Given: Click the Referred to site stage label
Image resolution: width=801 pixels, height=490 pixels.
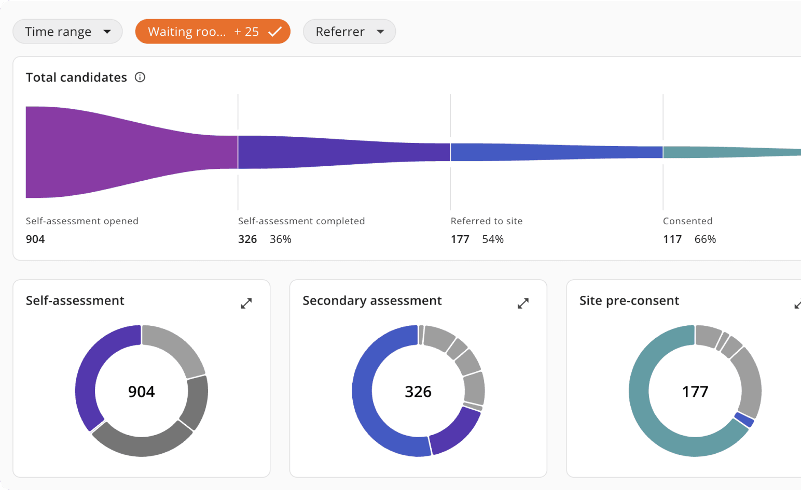Looking at the screenshot, I should [486, 221].
